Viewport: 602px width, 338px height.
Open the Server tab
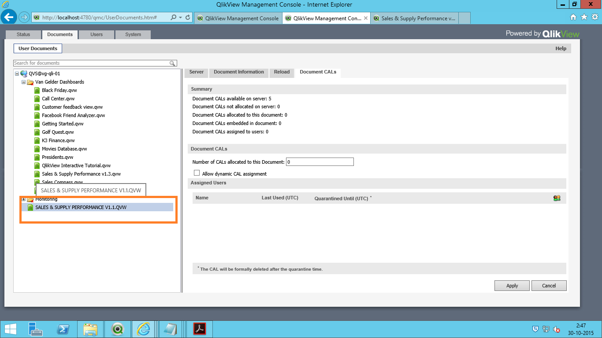pos(197,72)
